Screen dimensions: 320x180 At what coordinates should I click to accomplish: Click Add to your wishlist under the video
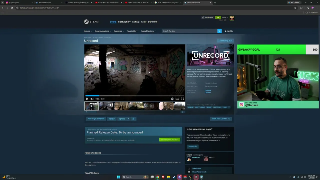(x=96, y=119)
